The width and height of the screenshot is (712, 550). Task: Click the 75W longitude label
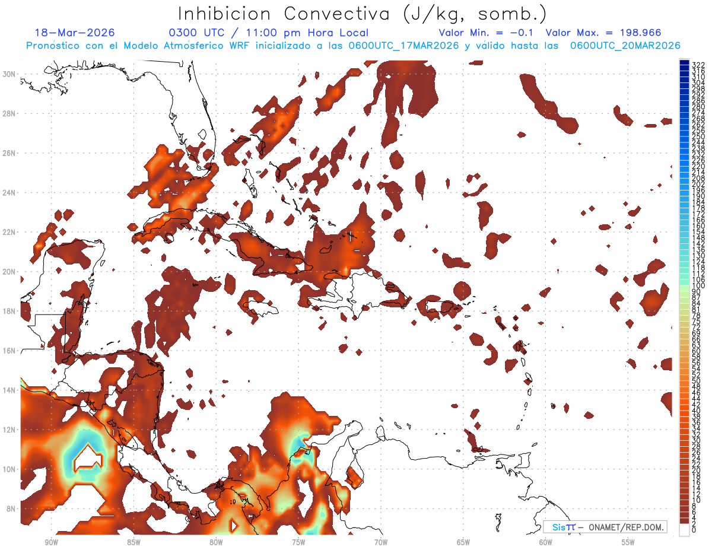click(x=298, y=542)
